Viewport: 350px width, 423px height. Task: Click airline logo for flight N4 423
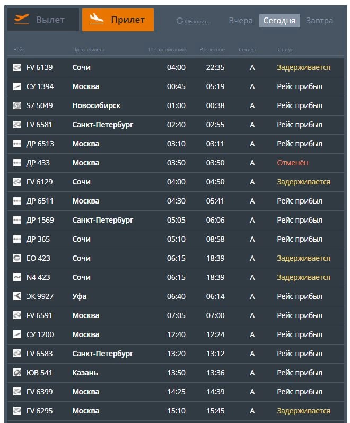[x=17, y=277]
